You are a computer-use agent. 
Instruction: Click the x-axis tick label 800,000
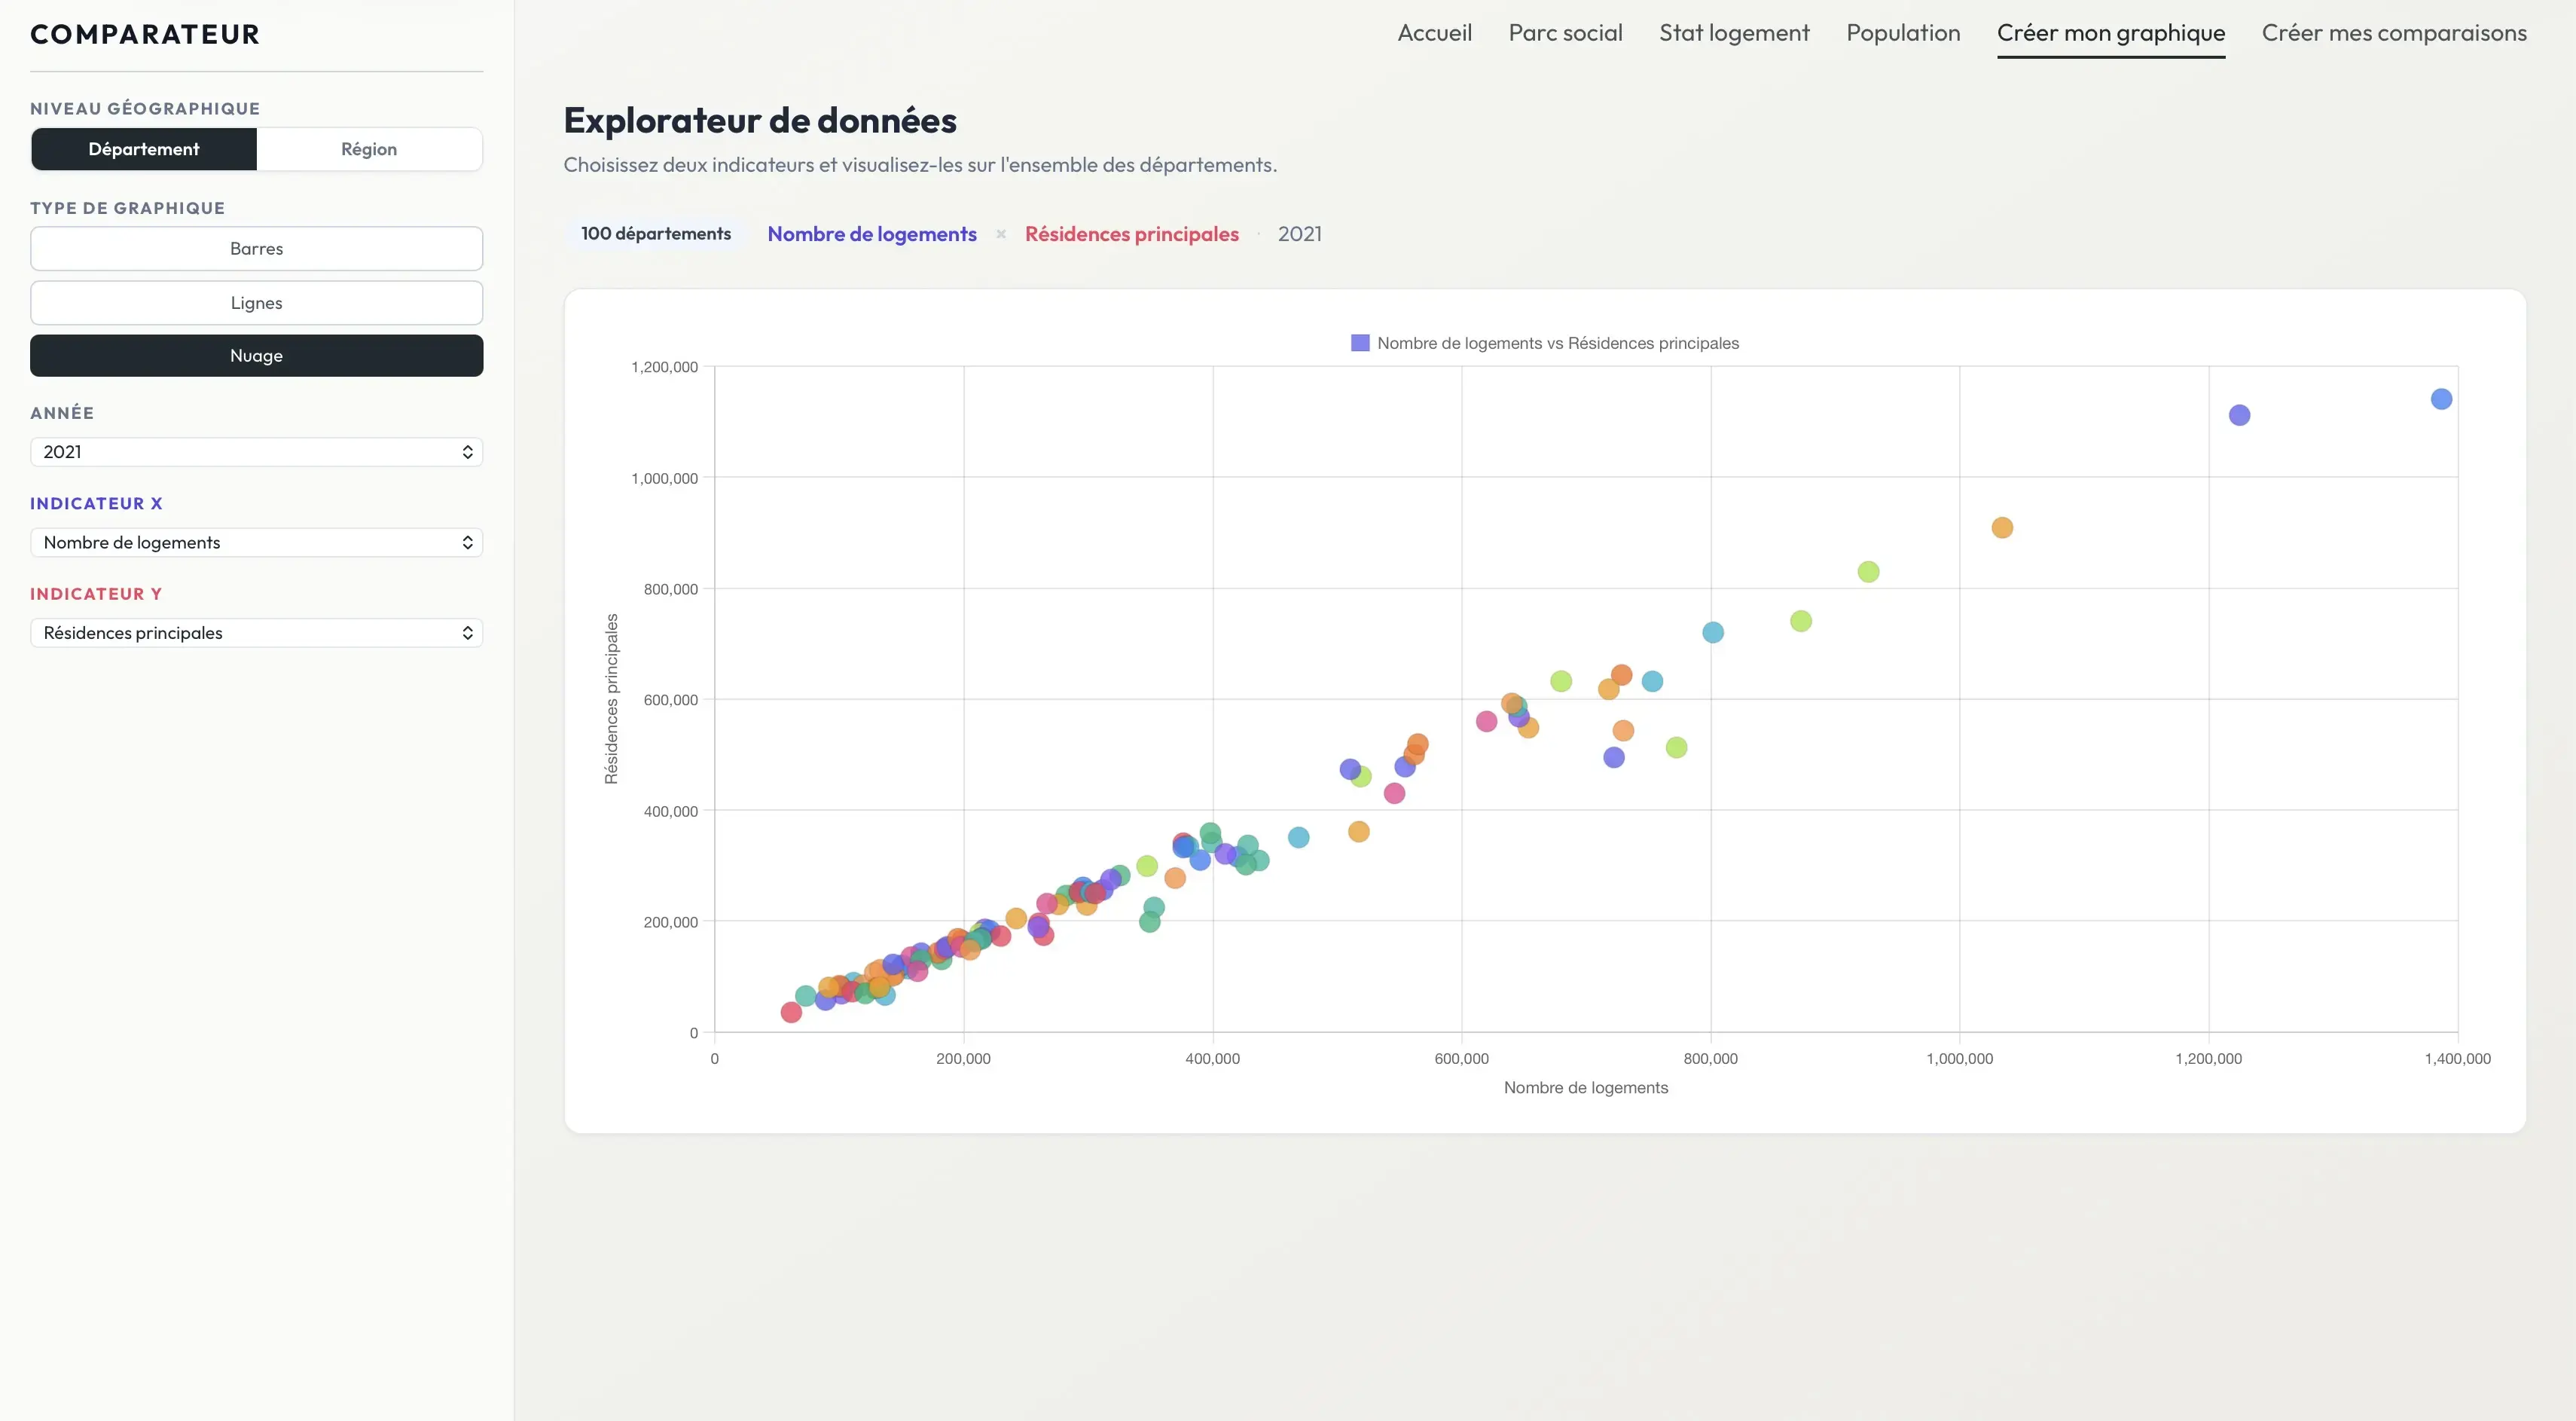1710,1058
